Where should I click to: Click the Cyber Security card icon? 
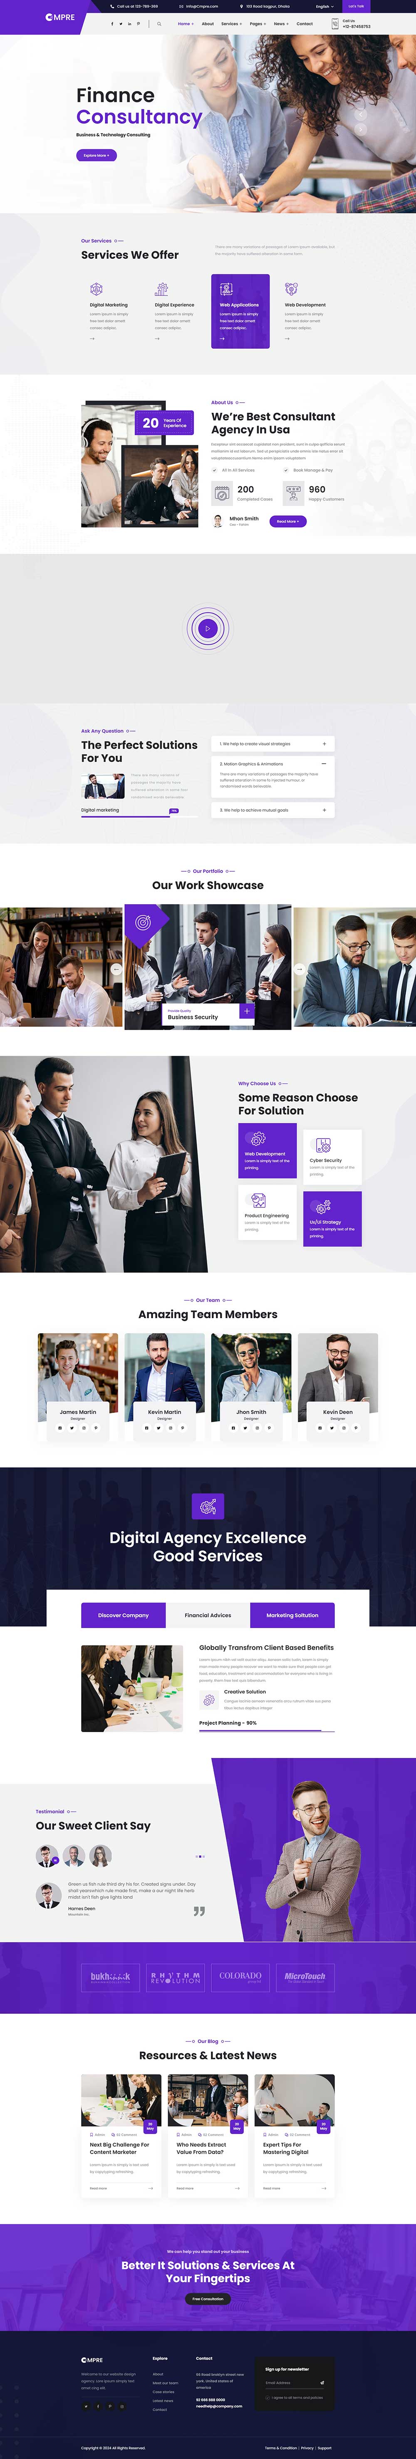pyautogui.click(x=324, y=1145)
